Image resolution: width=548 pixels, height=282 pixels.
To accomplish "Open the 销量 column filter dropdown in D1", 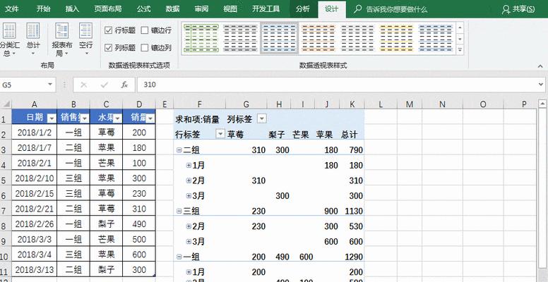I will point(150,118).
